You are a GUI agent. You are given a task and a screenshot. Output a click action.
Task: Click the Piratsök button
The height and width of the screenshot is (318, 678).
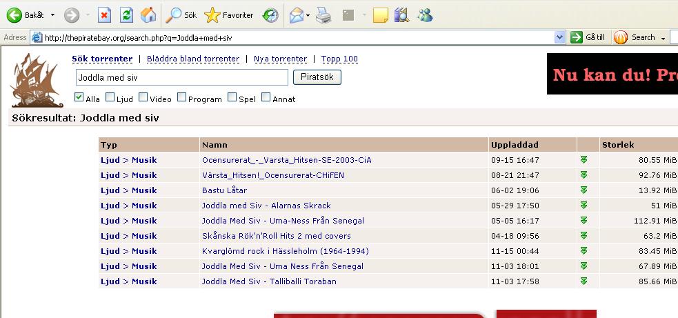[317, 77]
